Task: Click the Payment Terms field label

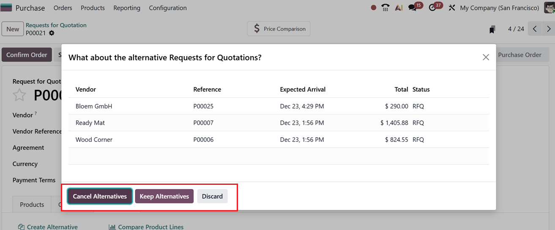Action: tap(34, 180)
